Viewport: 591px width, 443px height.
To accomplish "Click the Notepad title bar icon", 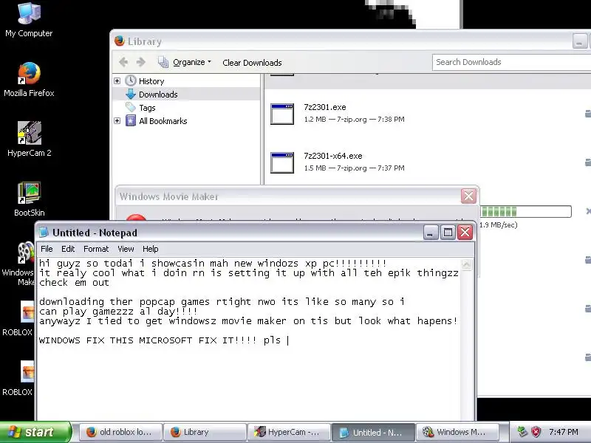I will 44,232.
